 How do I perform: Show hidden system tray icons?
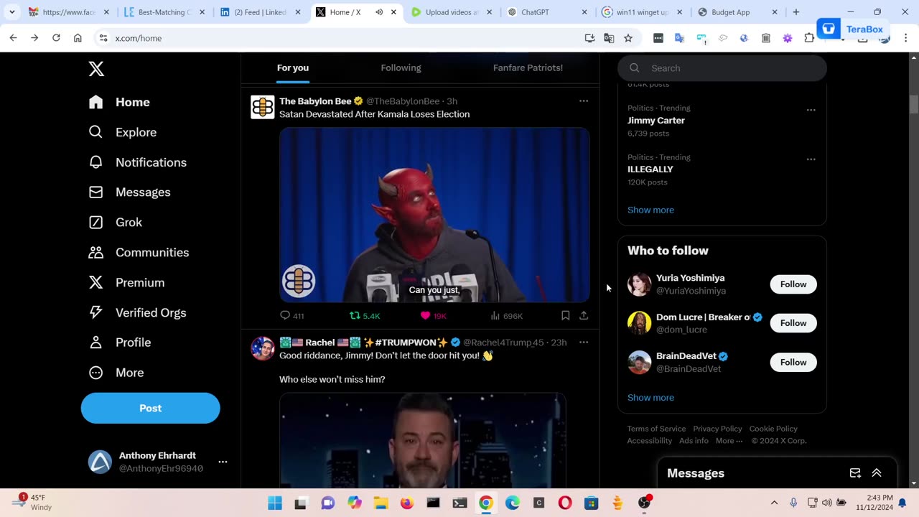point(774,503)
